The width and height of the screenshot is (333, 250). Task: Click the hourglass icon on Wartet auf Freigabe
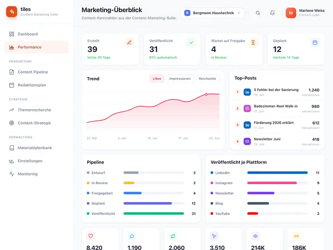253,43
